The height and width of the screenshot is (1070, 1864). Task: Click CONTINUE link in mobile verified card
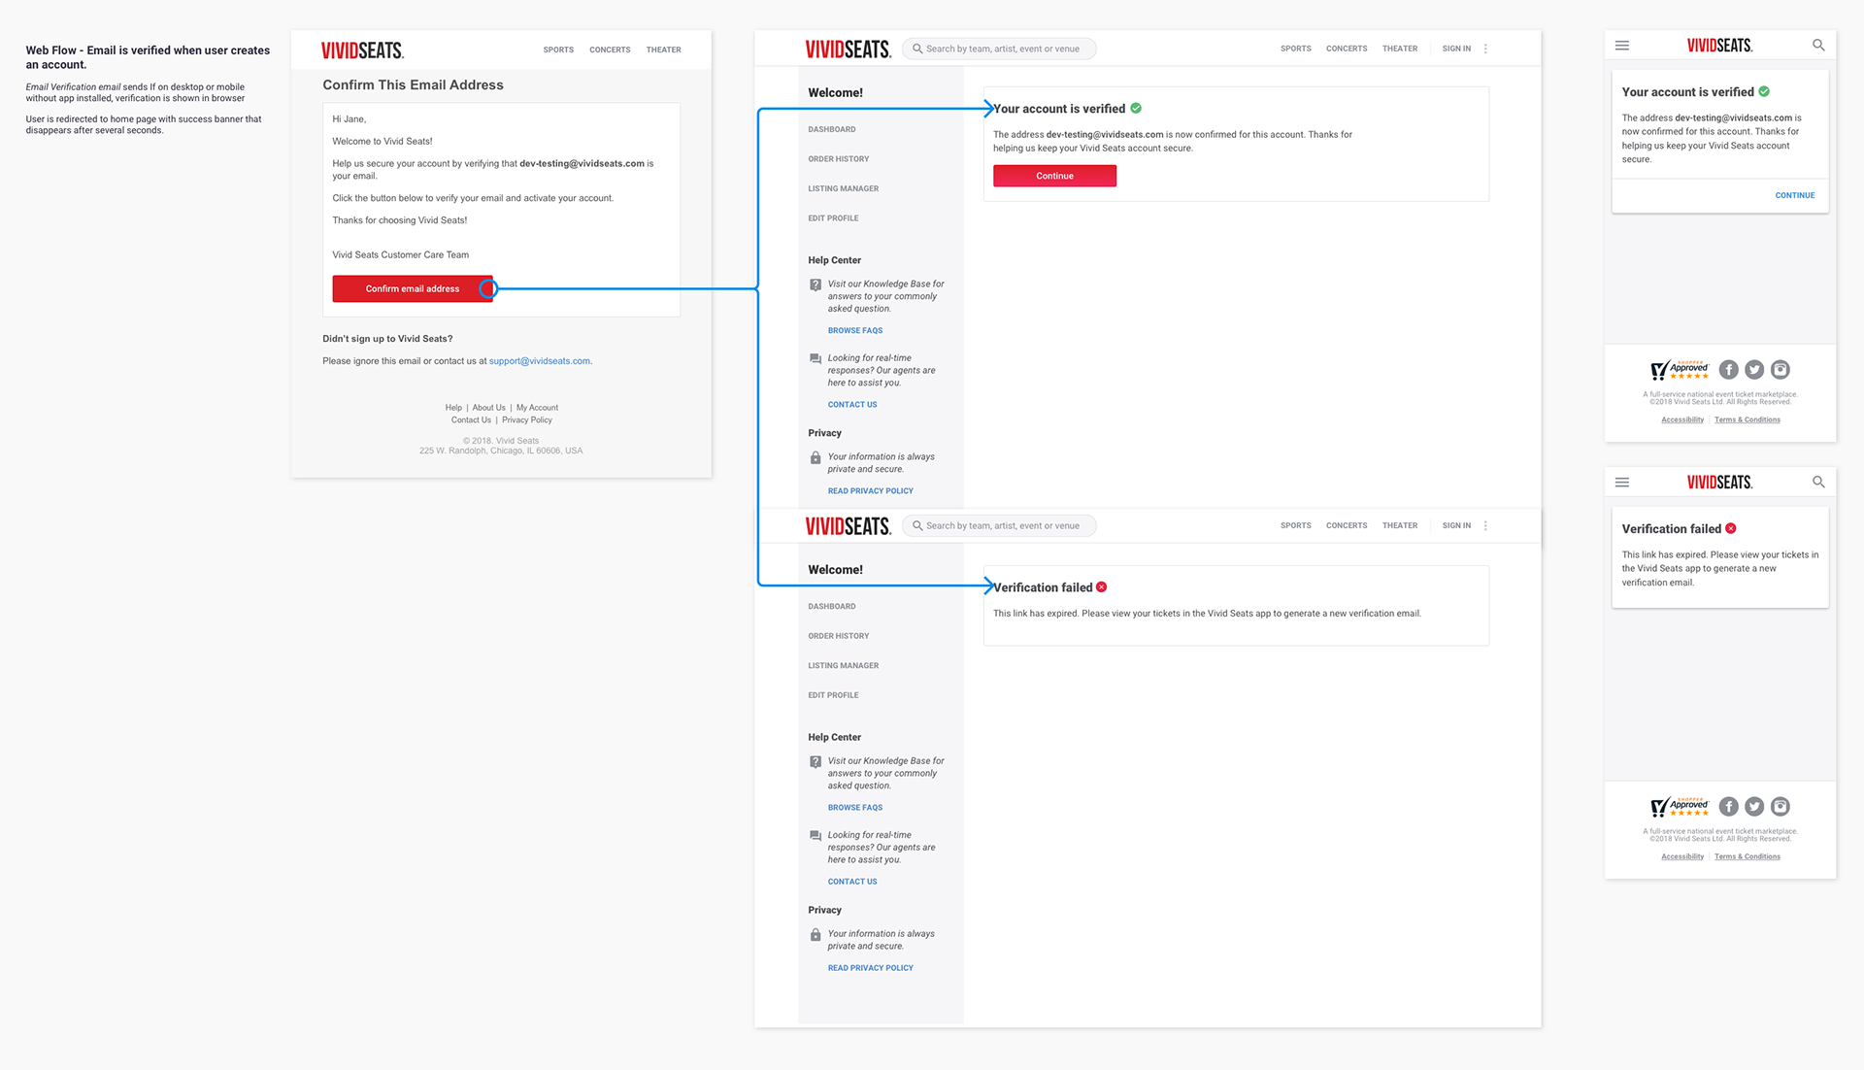click(1795, 196)
